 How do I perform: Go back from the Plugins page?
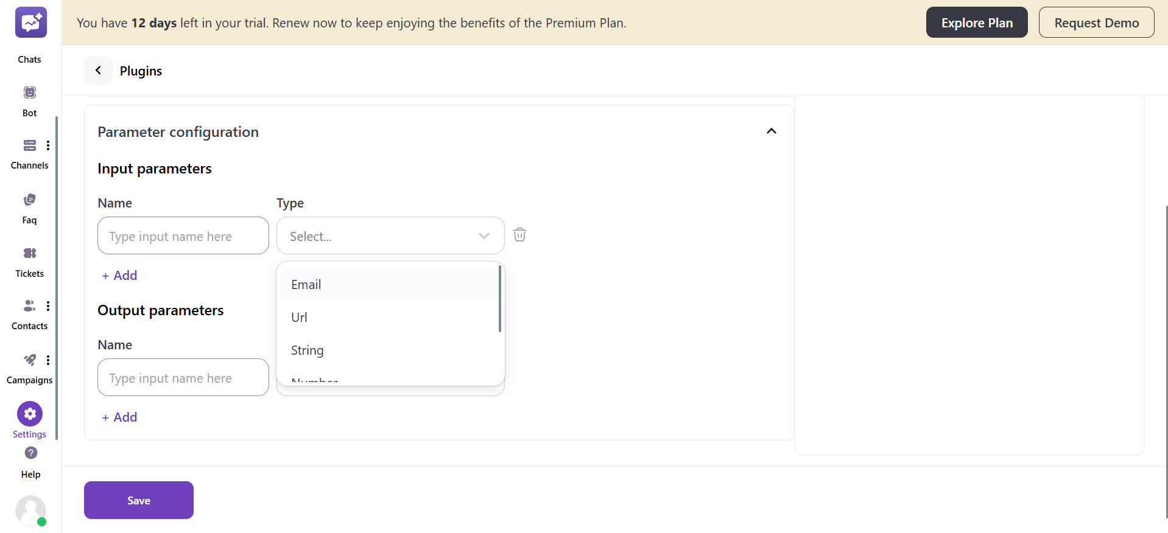(98, 70)
